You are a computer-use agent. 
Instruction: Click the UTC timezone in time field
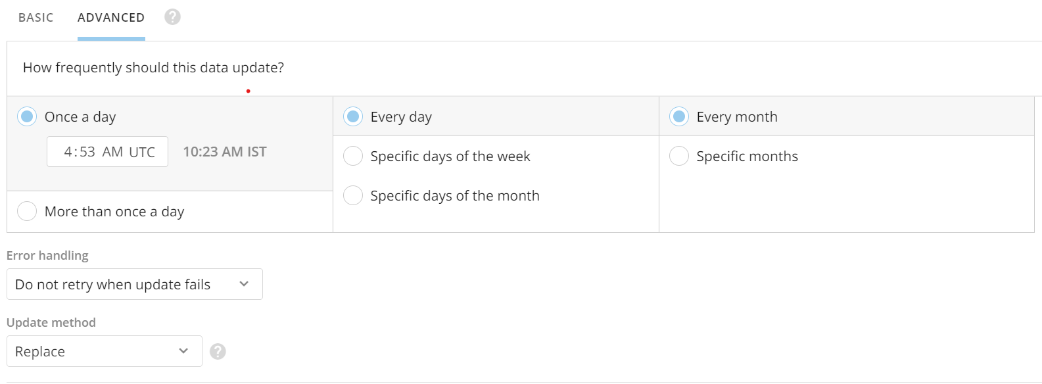142,152
